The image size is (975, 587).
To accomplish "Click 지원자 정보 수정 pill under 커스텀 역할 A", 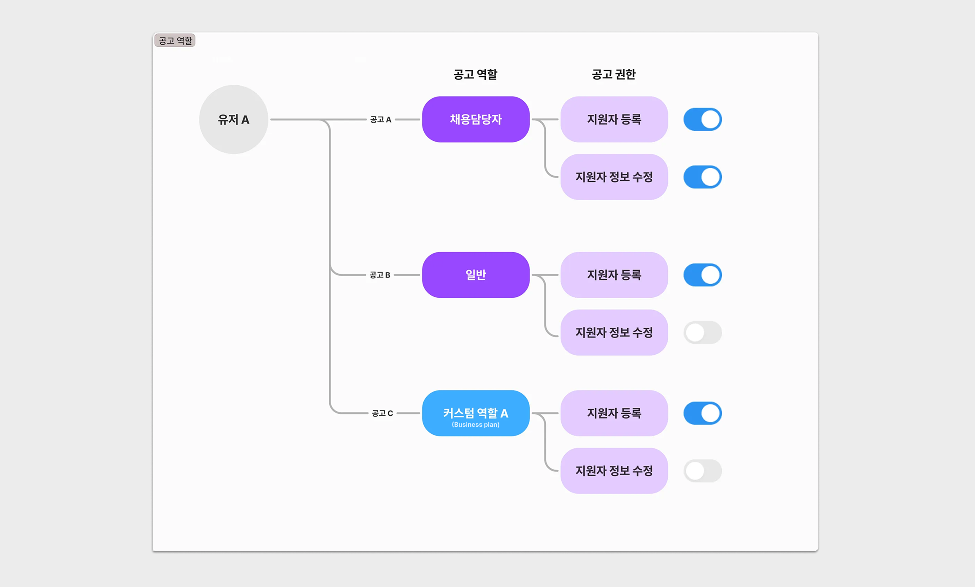I will [614, 471].
